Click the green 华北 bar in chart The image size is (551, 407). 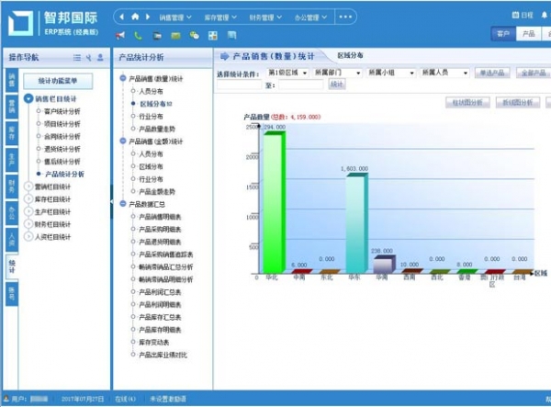(274, 202)
